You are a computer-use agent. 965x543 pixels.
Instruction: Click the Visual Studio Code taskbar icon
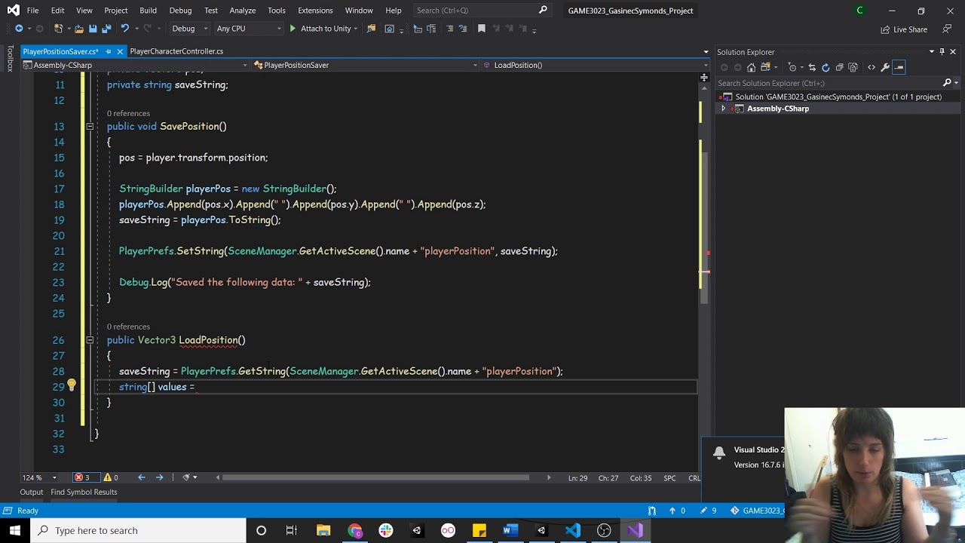click(572, 530)
